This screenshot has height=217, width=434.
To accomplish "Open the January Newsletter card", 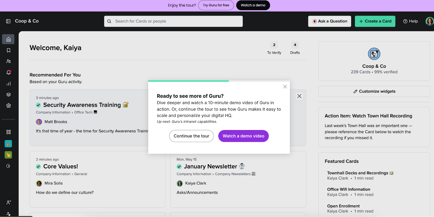I will 210,166.
